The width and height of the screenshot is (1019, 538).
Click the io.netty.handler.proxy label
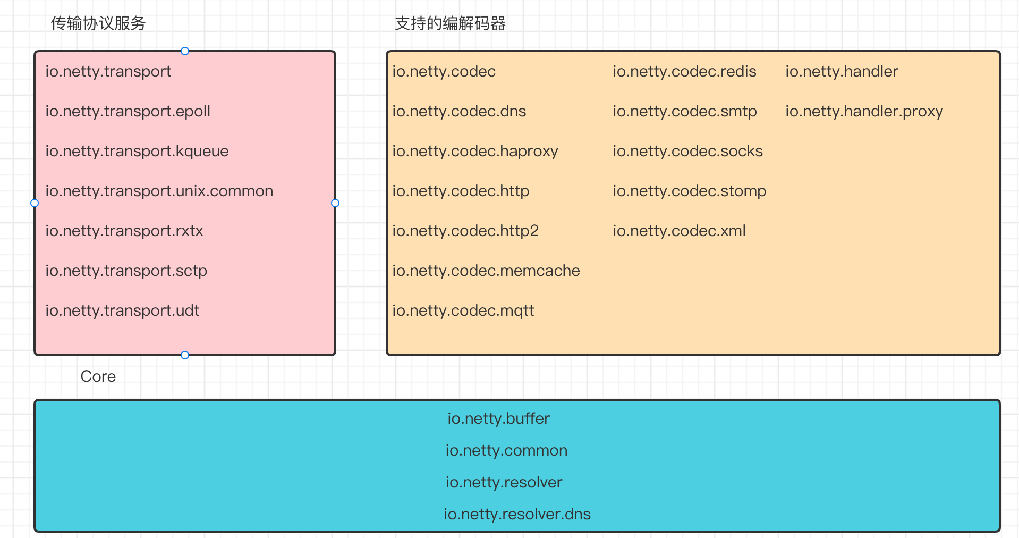coord(864,111)
